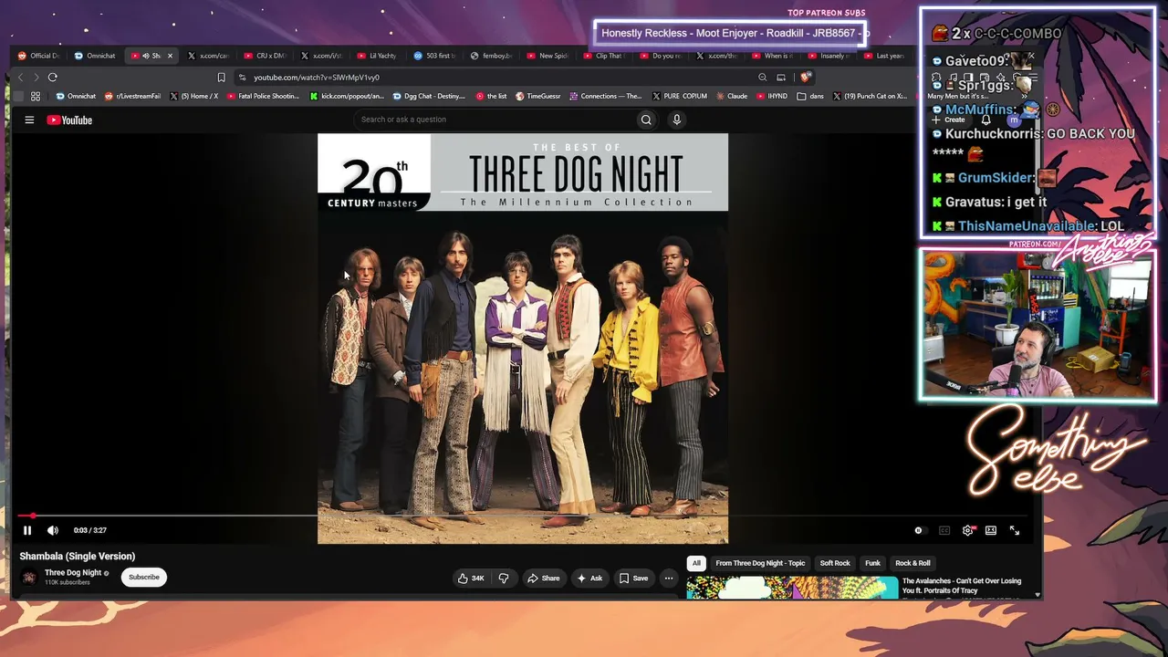
Task: Switch to Omnichat browser tab
Action: click(96, 56)
